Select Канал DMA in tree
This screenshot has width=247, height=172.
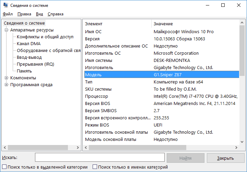(x=29, y=43)
